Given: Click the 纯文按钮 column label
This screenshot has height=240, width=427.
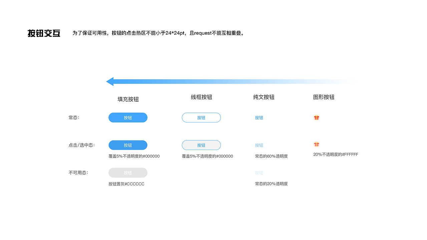Looking at the screenshot, I should pyautogui.click(x=264, y=97).
